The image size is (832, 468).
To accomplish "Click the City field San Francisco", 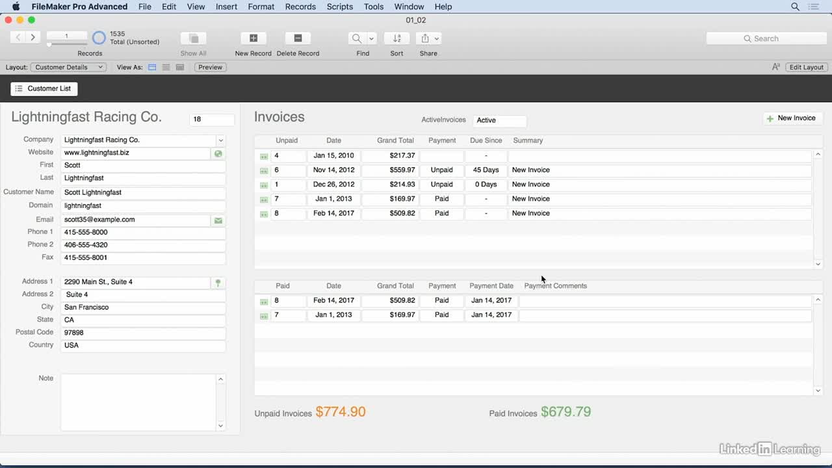I will click(x=144, y=307).
